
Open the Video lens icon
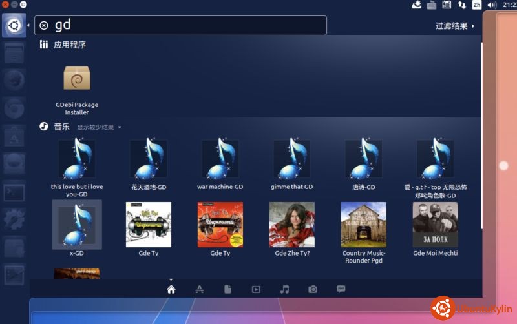point(257,289)
